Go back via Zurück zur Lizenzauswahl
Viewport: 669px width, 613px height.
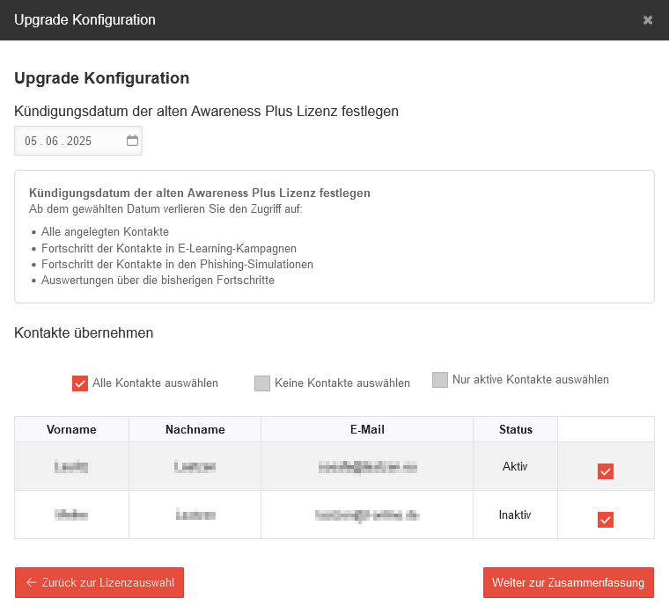coord(99,582)
